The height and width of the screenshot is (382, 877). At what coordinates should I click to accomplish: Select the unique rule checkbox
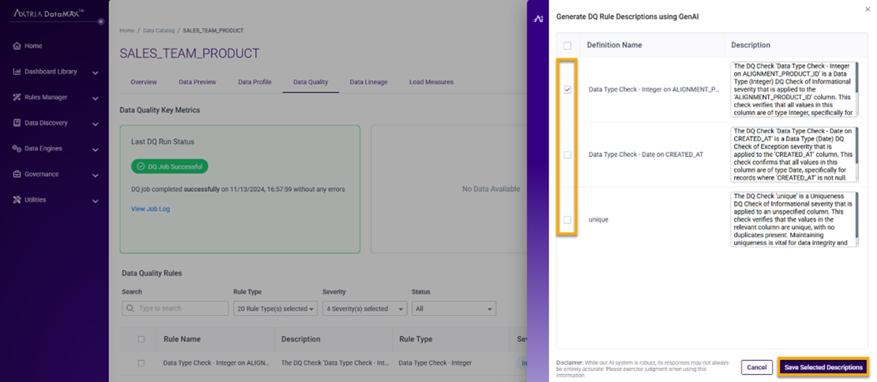click(x=567, y=219)
